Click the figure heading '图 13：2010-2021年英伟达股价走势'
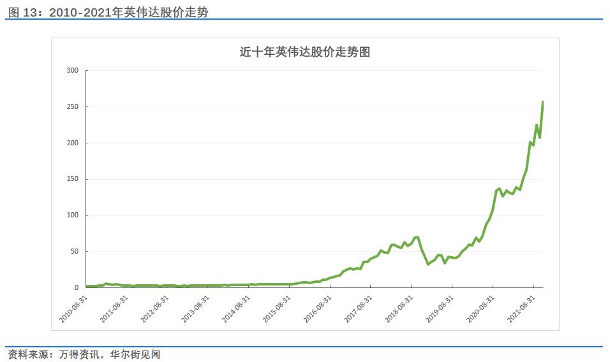Screen dimensions: 610x362 [x=108, y=12]
